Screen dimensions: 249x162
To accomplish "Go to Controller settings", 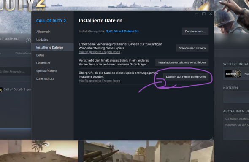I will (x=43, y=63).
